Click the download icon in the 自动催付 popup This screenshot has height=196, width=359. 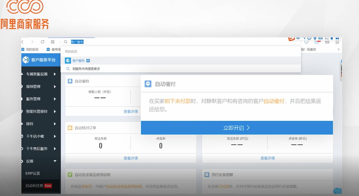point(148,84)
